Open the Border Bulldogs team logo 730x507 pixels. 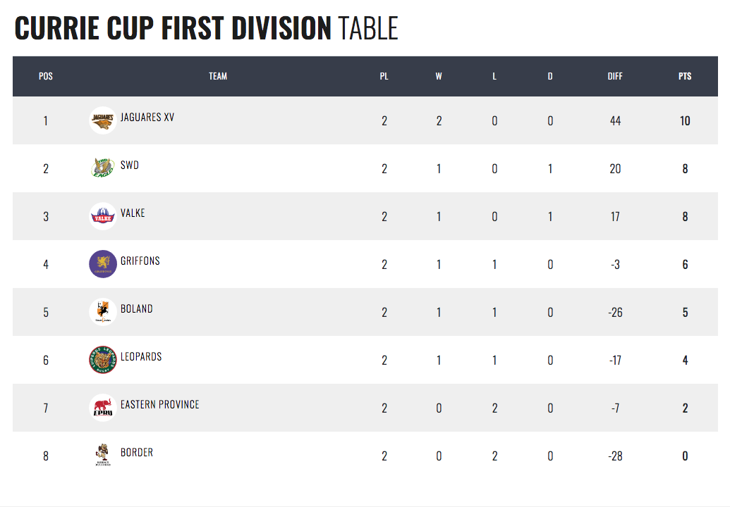[102, 455]
